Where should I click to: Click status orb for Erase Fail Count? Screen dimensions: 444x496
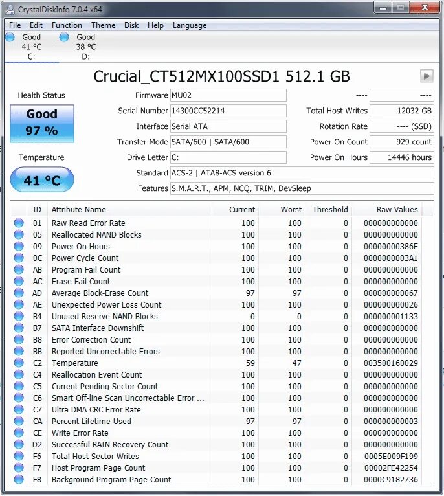pos(19,281)
